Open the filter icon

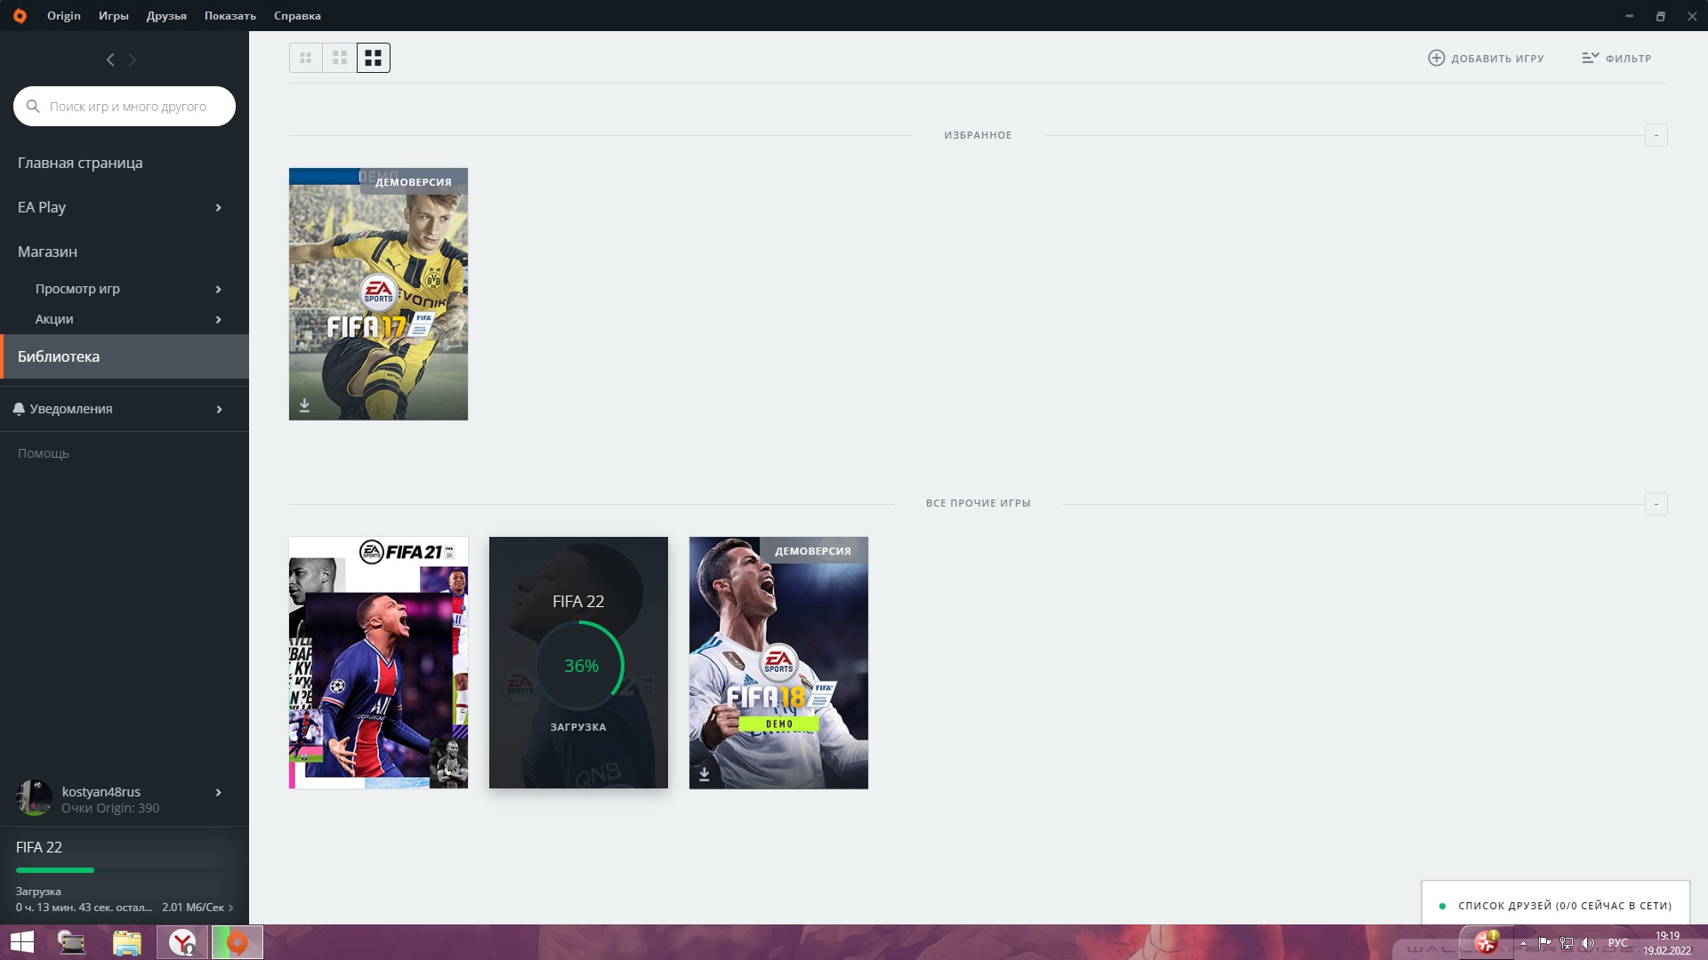click(x=1590, y=58)
